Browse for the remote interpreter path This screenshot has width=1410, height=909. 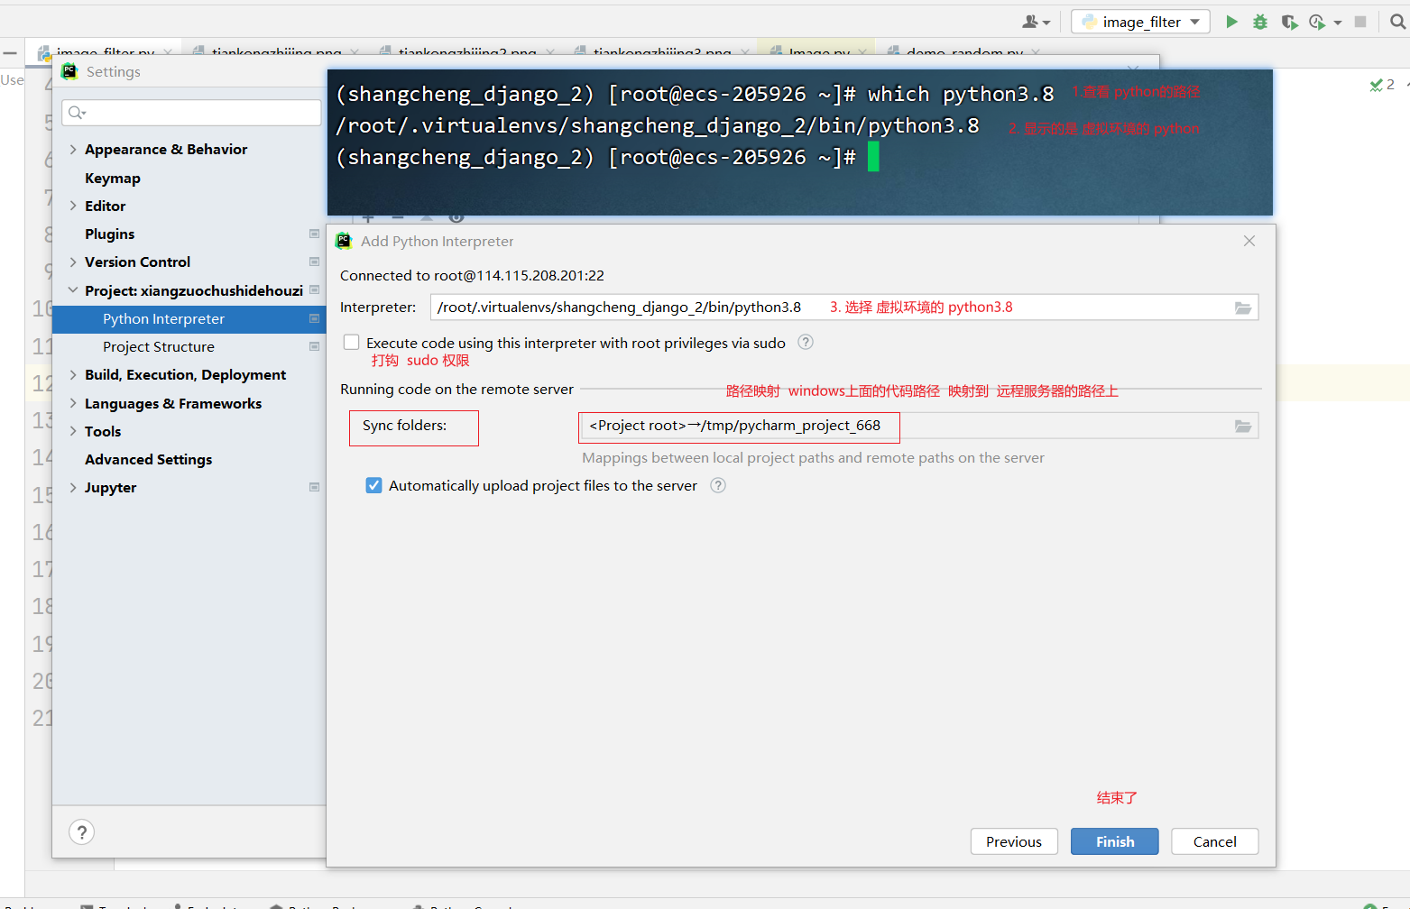1243,307
